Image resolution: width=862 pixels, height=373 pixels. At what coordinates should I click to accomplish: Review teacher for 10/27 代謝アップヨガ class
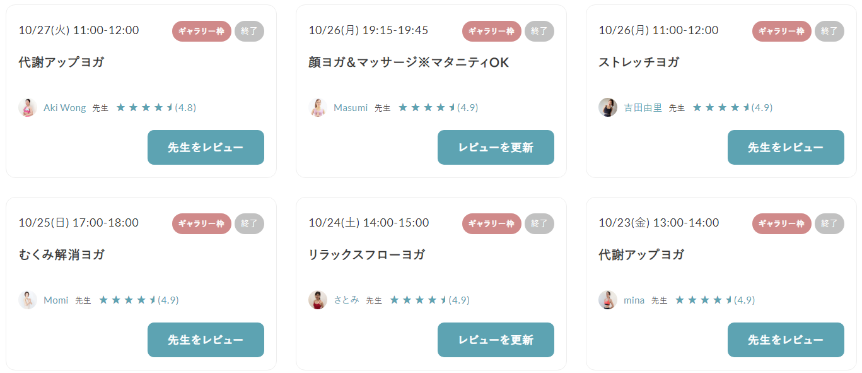click(x=206, y=147)
